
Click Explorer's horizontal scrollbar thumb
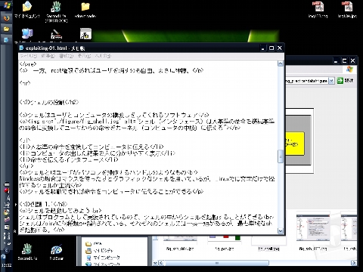point(216,263)
